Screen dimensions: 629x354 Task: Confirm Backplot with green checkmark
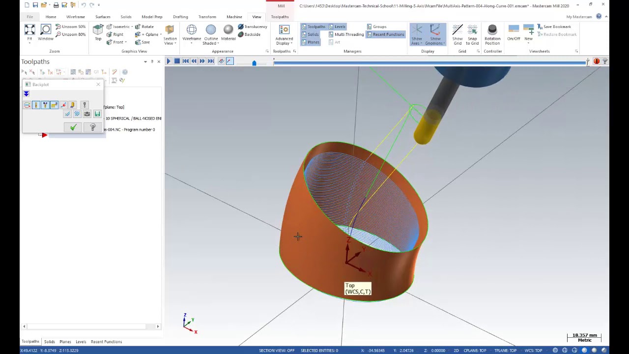tap(73, 127)
